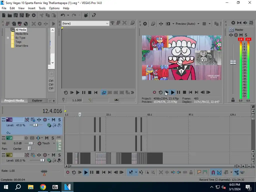Expand the By Type media bin

8,38
